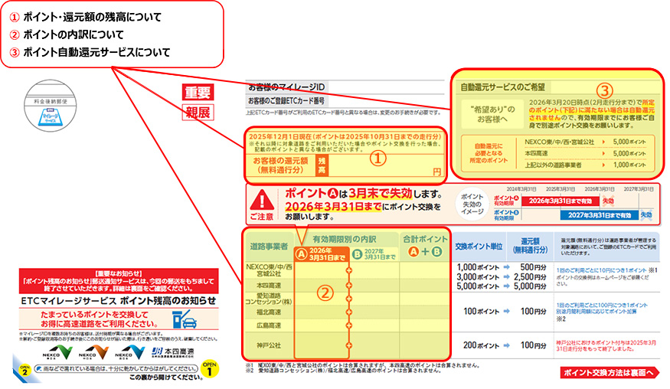This screenshot has width=670, height=389.
Task: Select the Ⓐ 2026年3月31日まで column header
Action: [322, 254]
